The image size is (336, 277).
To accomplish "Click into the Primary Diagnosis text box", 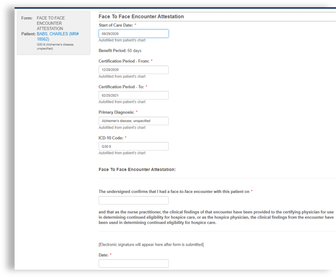I will pos(133,121).
